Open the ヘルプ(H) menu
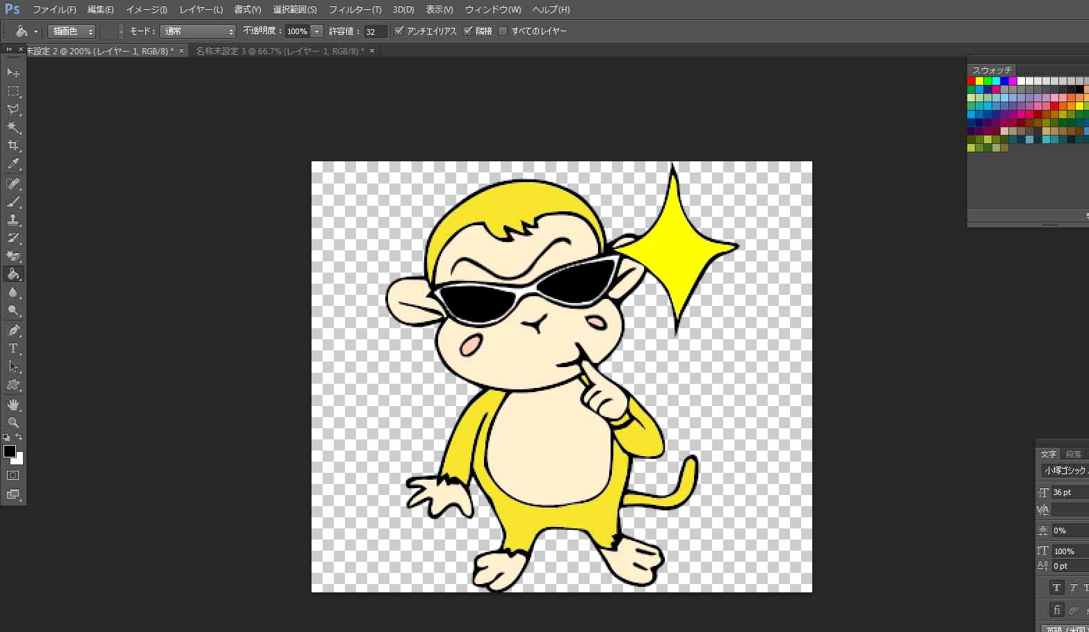The height and width of the screenshot is (632, 1089). (x=551, y=10)
